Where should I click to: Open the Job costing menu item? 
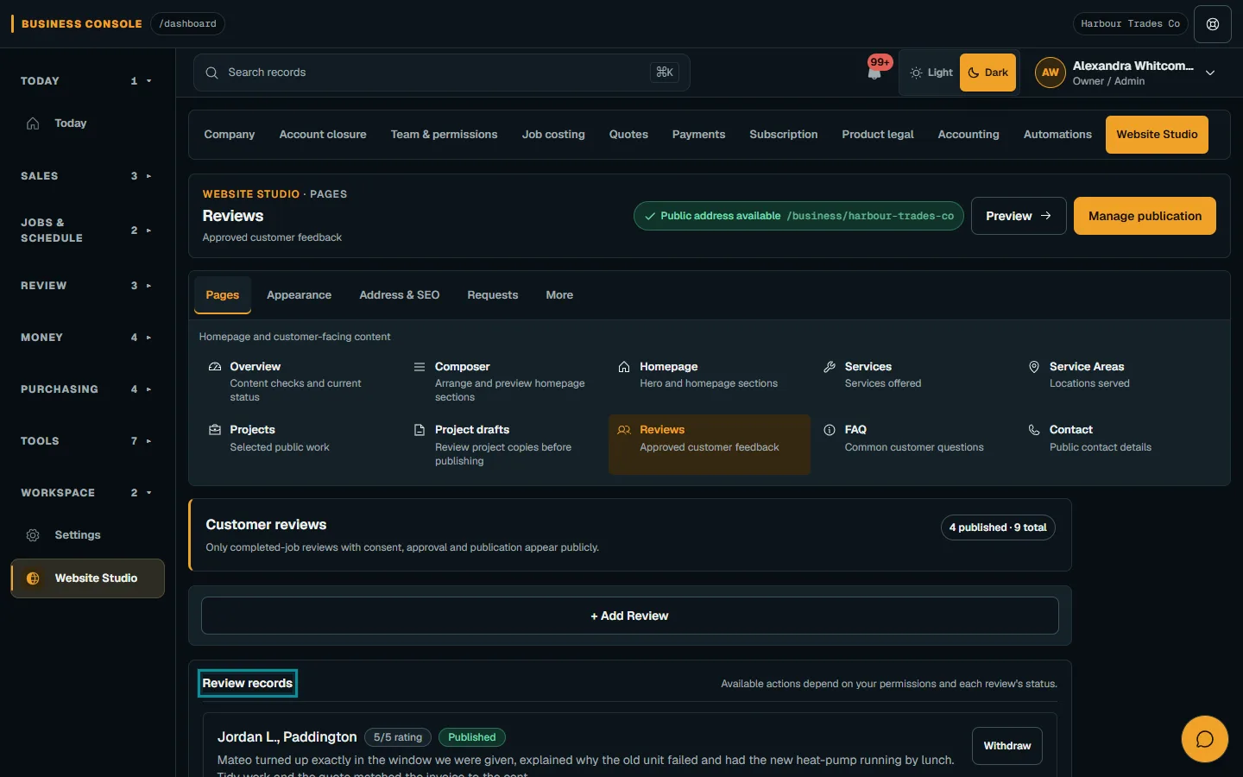(x=553, y=135)
